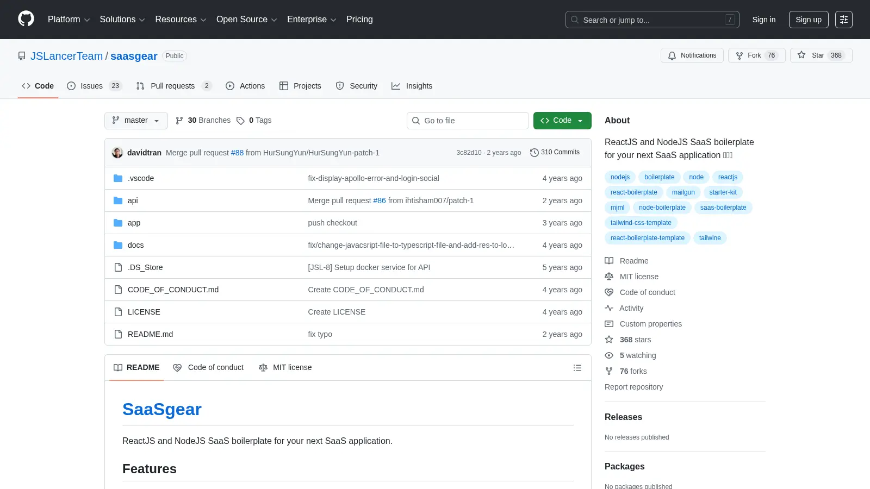Image resolution: width=870 pixels, height=489 pixels.
Task: Click the SaaSgear heading link
Action: pyautogui.click(x=161, y=409)
